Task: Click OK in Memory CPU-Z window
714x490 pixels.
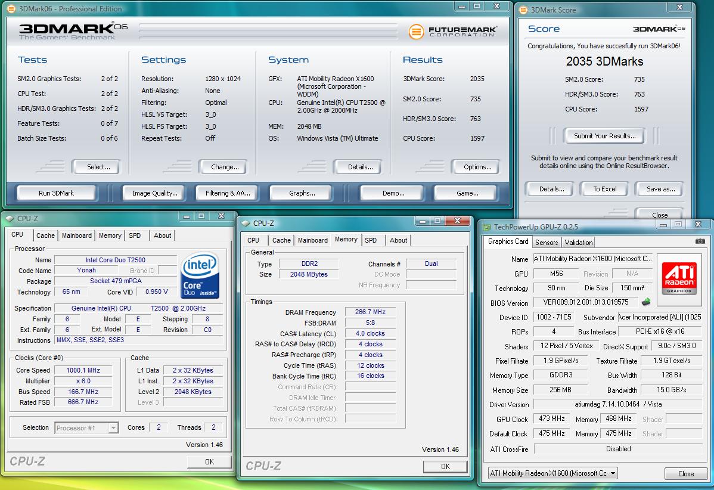Action: [445, 466]
